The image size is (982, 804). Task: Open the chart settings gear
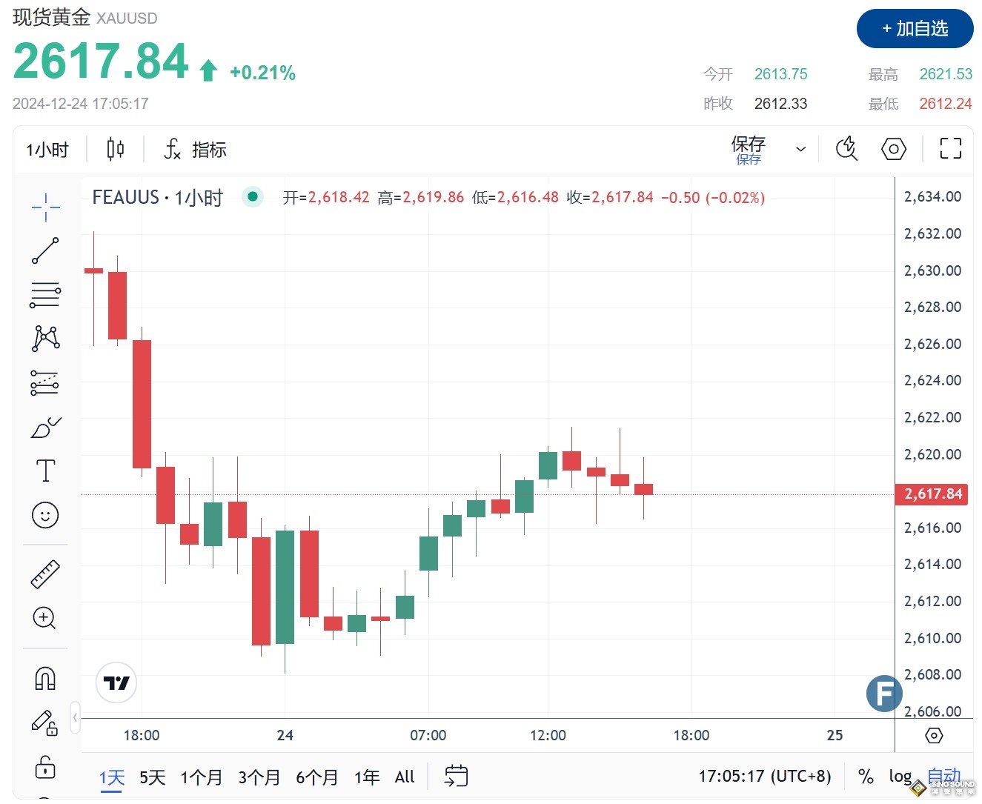click(893, 149)
